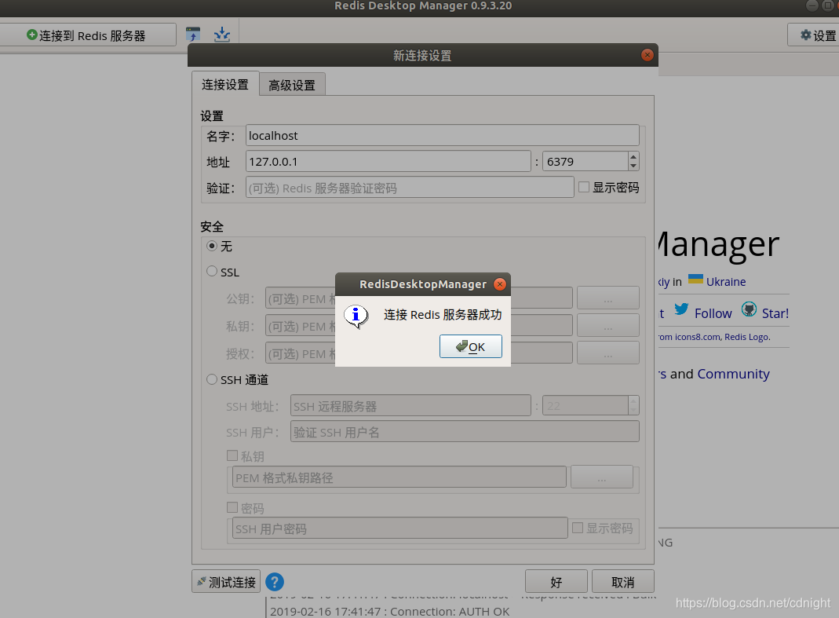Check the SSH 私钥 checkbox
Viewport: 839px width, 618px height.
[x=232, y=455]
